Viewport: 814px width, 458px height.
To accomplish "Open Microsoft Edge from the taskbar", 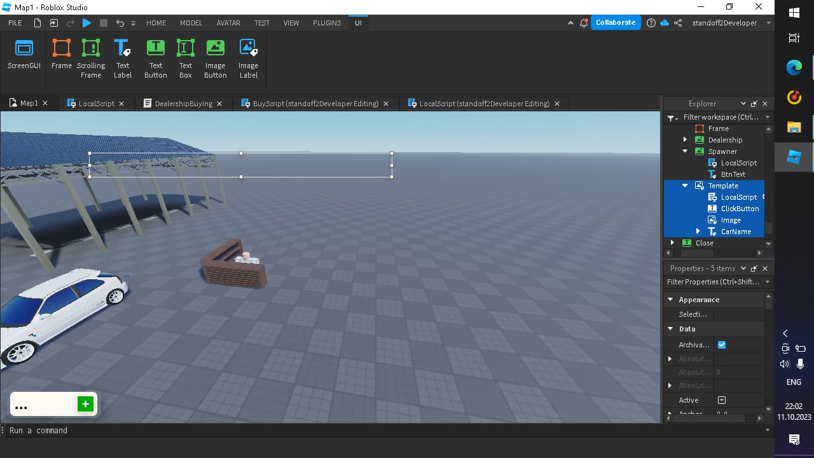I will (x=794, y=67).
